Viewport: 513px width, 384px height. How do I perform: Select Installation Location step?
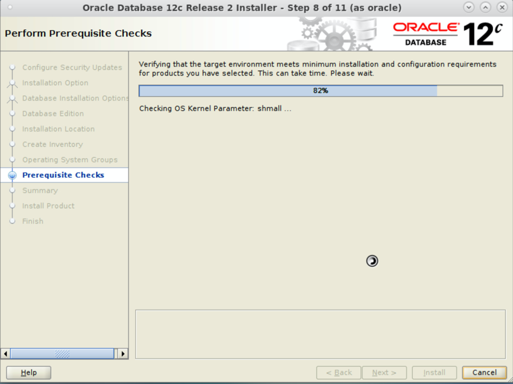click(58, 129)
